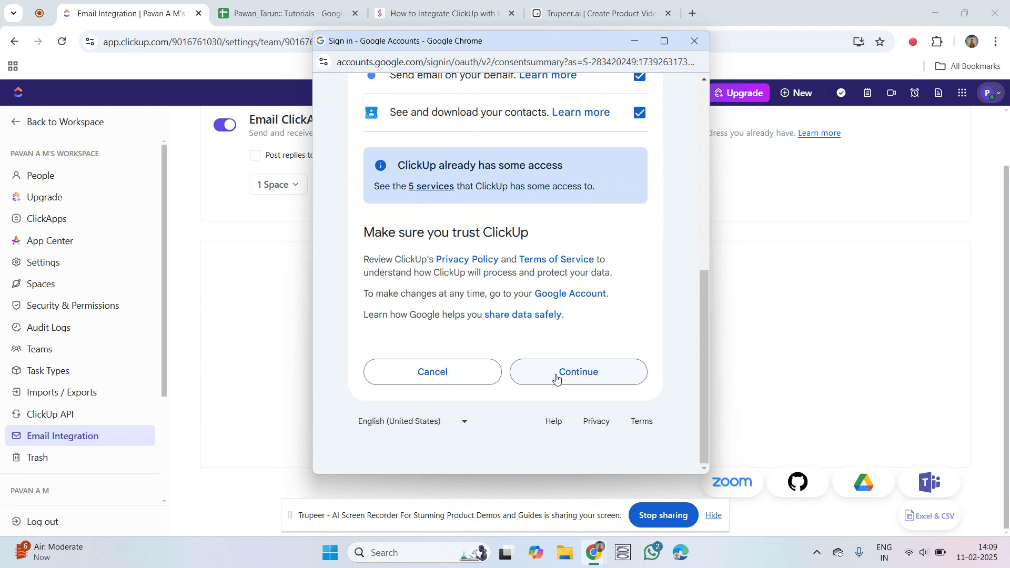Check the Post replies checkbox

pyautogui.click(x=255, y=155)
